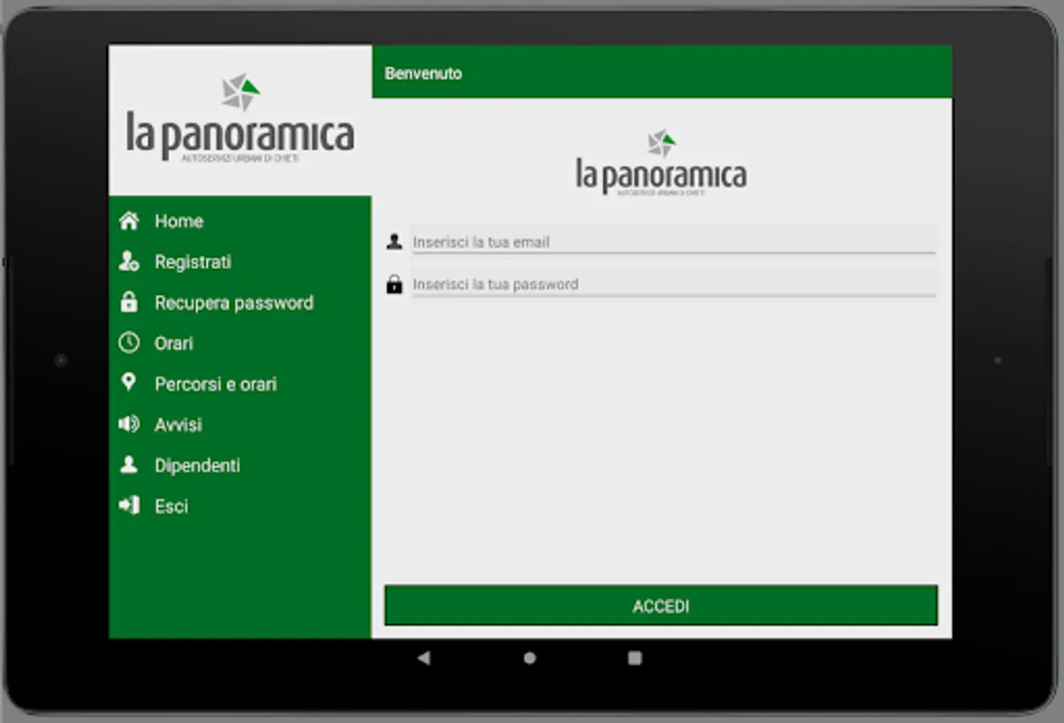The width and height of the screenshot is (1064, 723).
Task: Click the Recupera password padlock icon
Action: pos(129,302)
